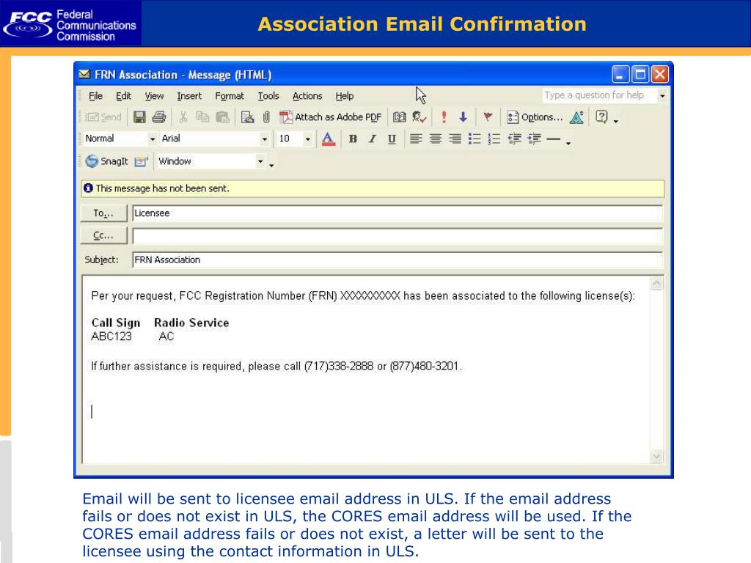
Task: Click Attach as Adobe PDF
Action: tap(331, 117)
